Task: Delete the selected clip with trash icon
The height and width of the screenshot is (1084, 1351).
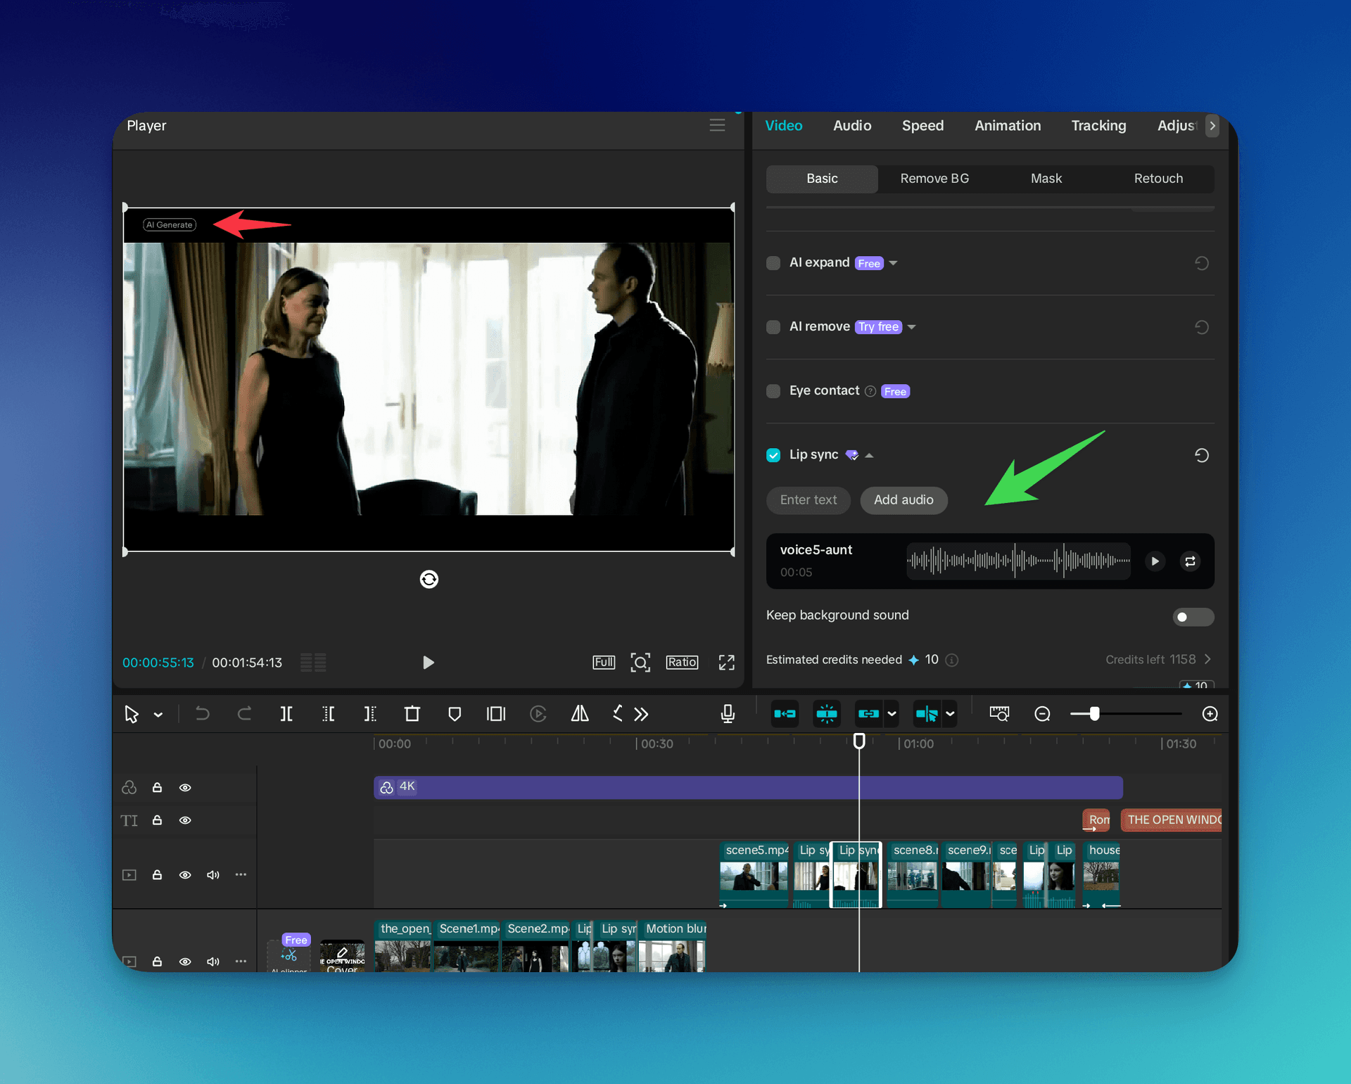Action: pos(412,714)
